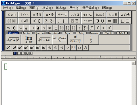Insert the pi symbol from small bar
Screen dimensions: 137x109
(8, 28)
